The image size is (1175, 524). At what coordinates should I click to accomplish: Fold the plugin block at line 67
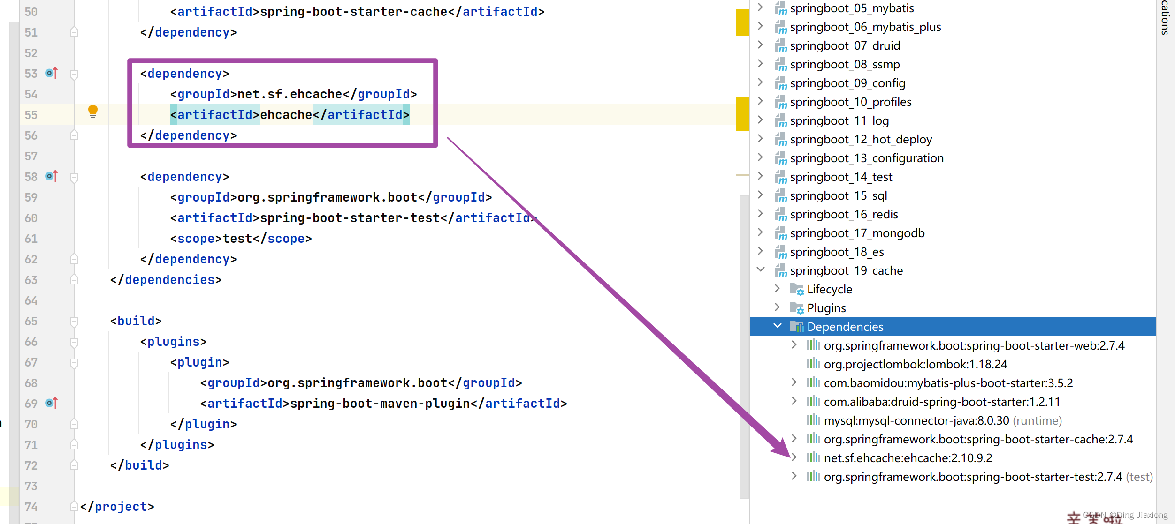[74, 363]
